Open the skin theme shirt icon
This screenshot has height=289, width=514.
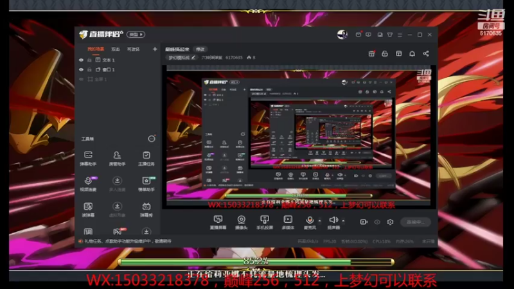[390, 35]
